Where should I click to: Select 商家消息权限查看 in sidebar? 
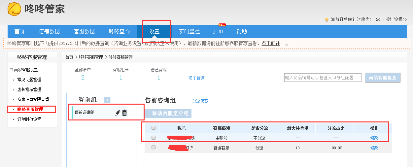coord(33,100)
